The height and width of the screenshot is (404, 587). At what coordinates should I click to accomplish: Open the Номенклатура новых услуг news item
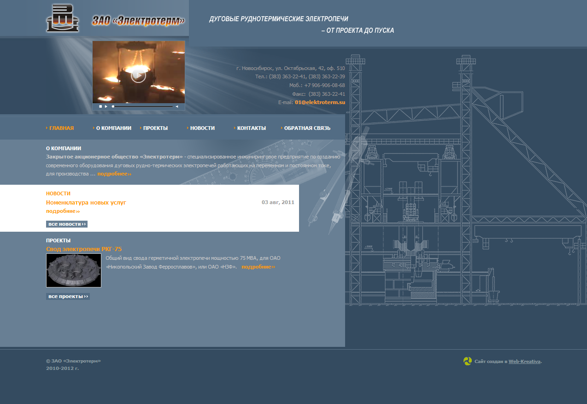[x=86, y=202]
